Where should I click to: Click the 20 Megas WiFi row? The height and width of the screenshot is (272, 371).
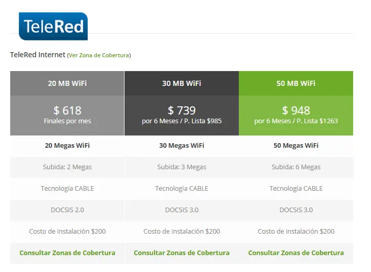tap(67, 145)
